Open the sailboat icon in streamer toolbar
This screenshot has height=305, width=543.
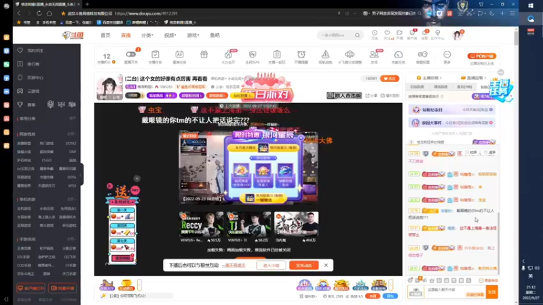click(325, 55)
